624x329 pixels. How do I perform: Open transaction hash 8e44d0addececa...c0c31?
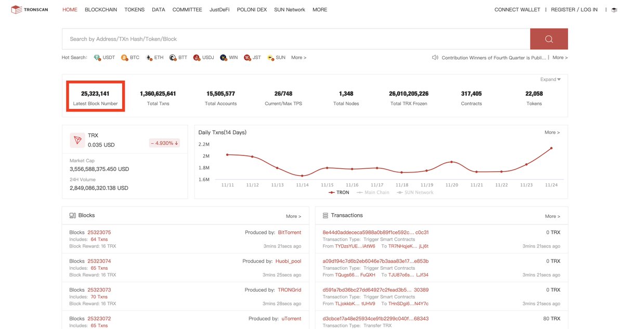click(x=375, y=232)
